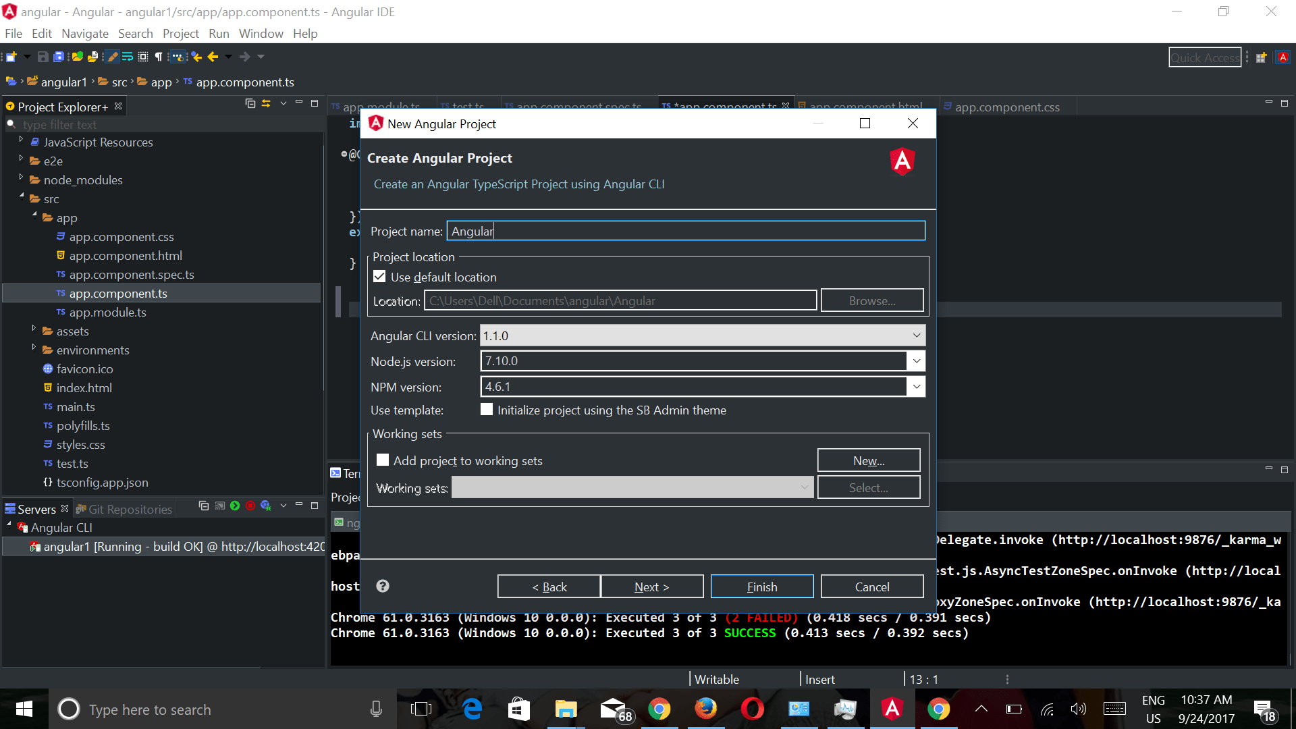Click the Next button in the dialog
This screenshot has height=729, width=1296.
point(652,586)
